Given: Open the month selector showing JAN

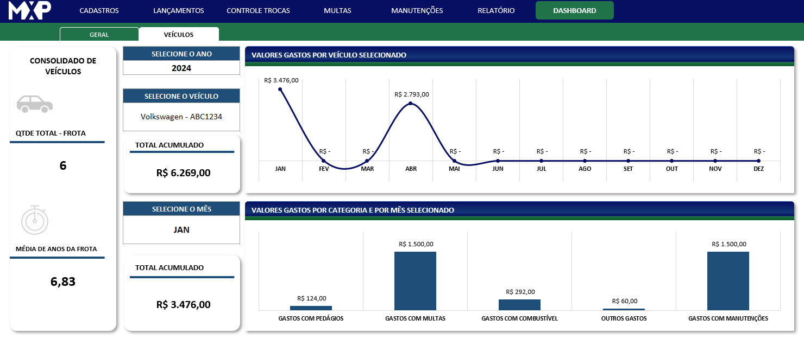Looking at the screenshot, I should click(181, 229).
